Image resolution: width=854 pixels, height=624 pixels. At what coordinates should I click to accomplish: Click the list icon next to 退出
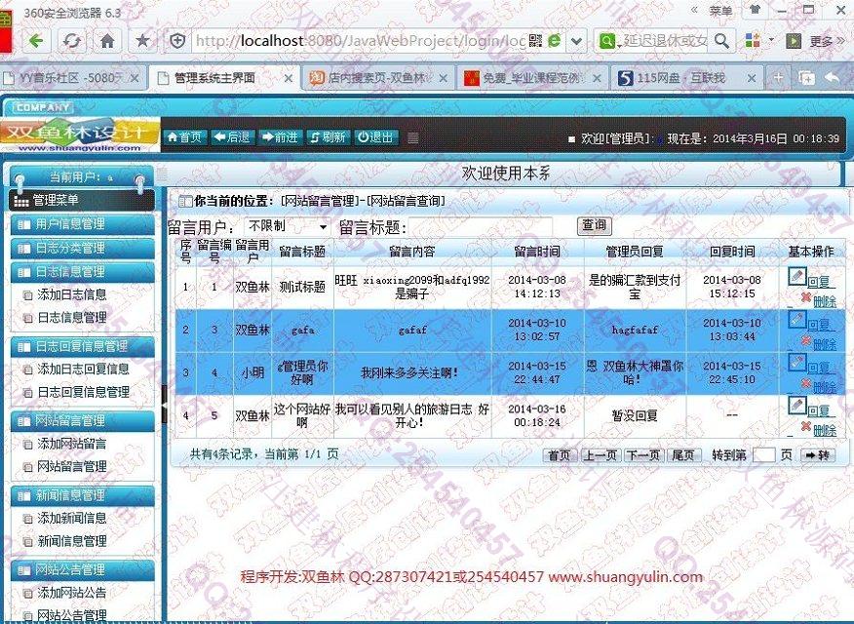click(412, 138)
